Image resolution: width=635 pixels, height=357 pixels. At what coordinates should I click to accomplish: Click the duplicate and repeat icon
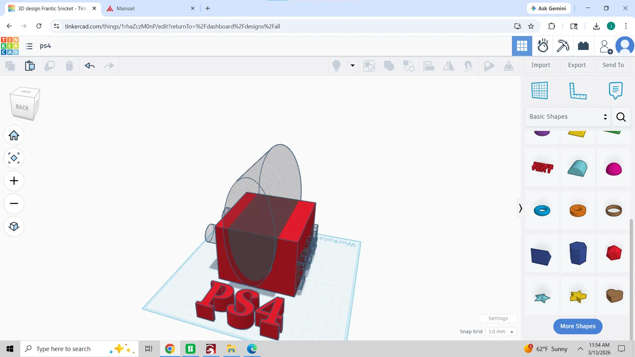click(x=50, y=66)
